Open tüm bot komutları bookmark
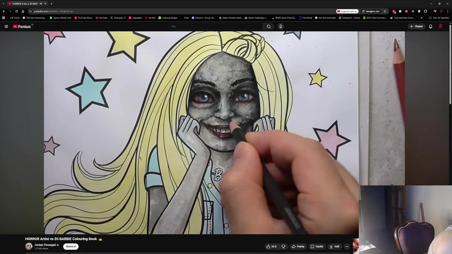This screenshot has height=254, width=452. click(325, 18)
